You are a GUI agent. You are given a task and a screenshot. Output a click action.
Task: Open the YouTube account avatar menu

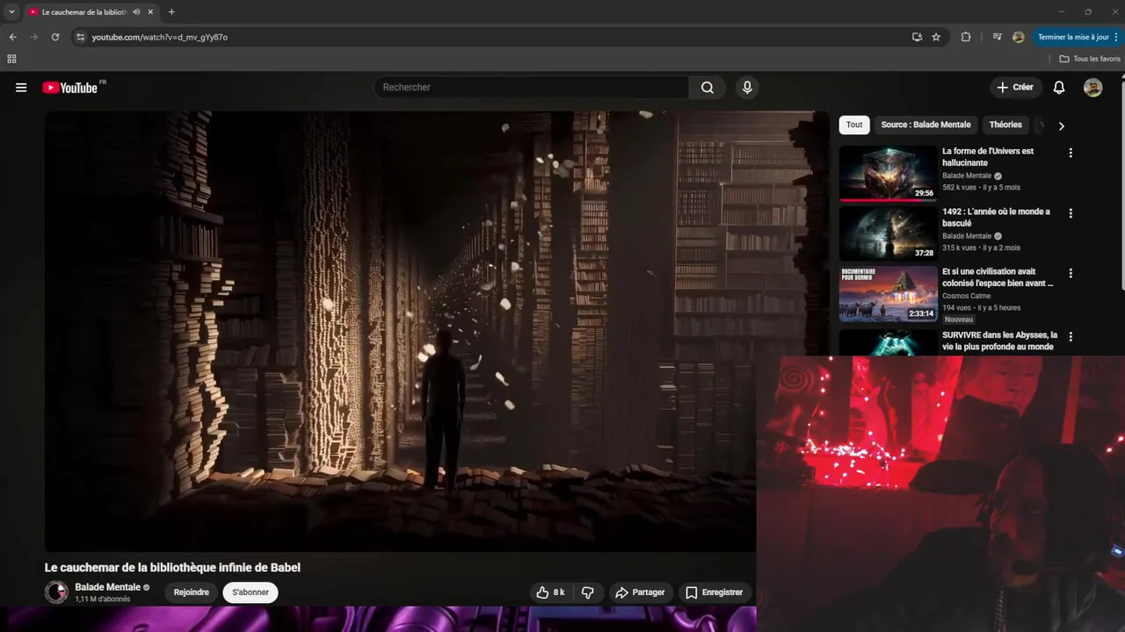click(1093, 88)
